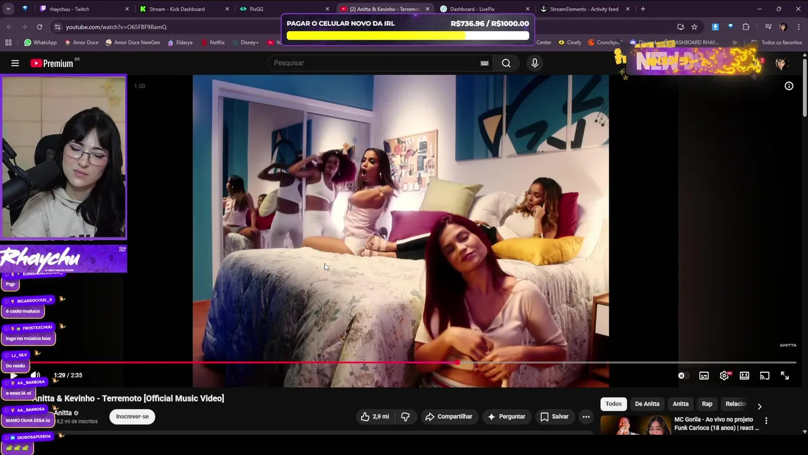Open the extensions puzzle icon
The image size is (808, 455).
[x=746, y=27]
